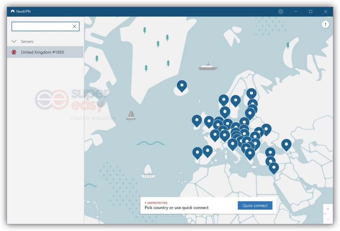
Task: Select the Greece map pin
Action: [250, 154]
